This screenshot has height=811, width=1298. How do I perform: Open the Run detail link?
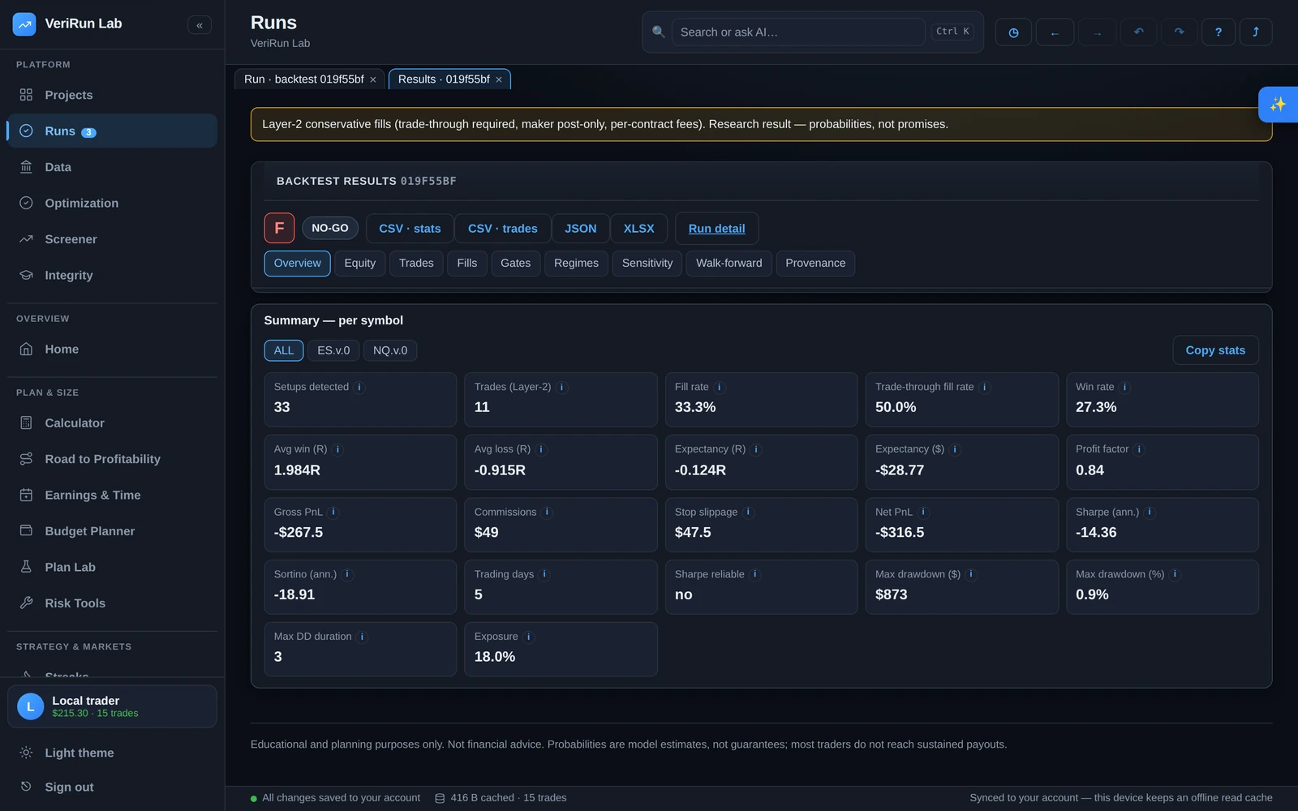tap(717, 229)
